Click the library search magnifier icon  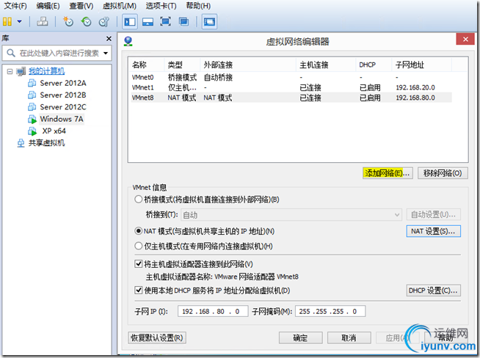coord(11,53)
